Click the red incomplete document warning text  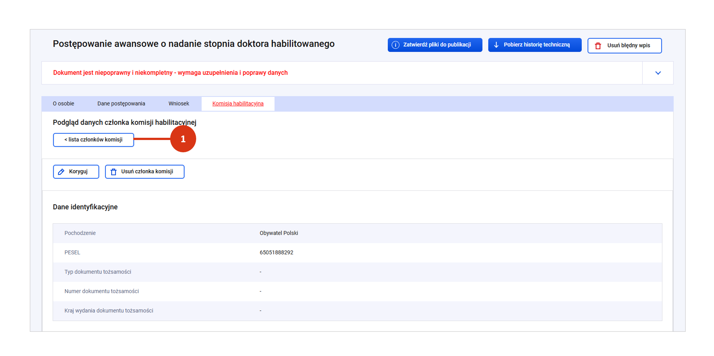click(x=170, y=73)
